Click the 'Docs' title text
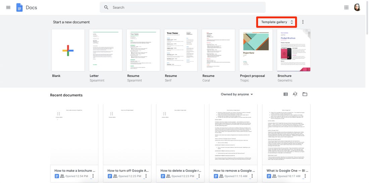The width and height of the screenshot is (369, 183). coord(31,7)
